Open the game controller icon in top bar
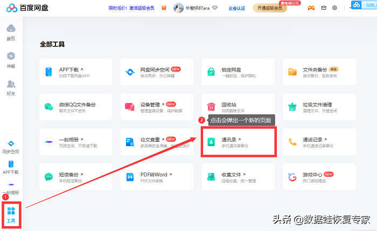 311,8
